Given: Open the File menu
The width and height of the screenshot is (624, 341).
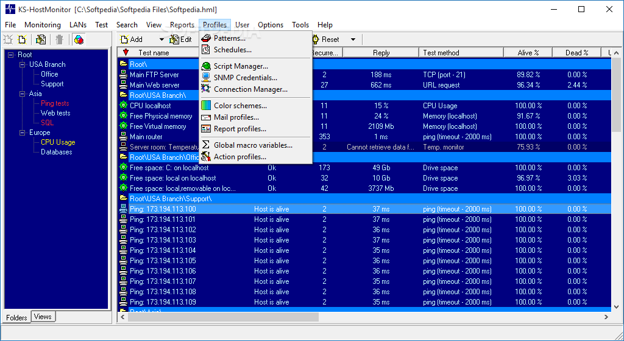Looking at the screenshot, I should (x=10, y=24).
